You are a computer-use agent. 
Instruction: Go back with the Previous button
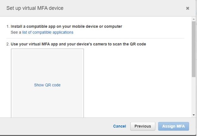pos(143,126)
